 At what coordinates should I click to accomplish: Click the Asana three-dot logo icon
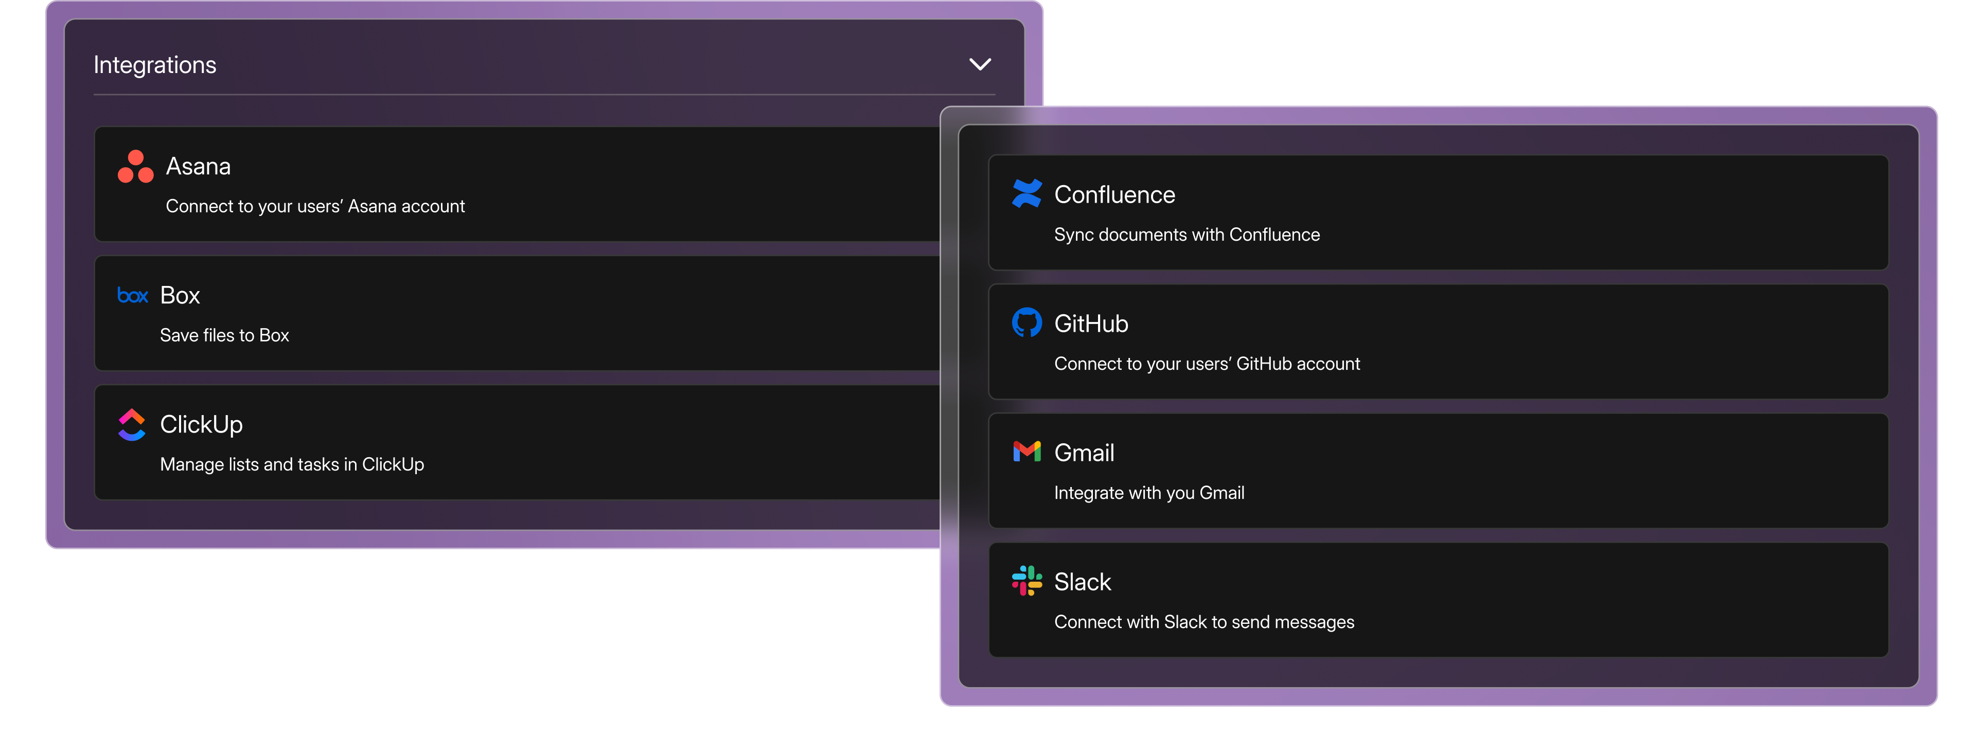coord(135,167)
